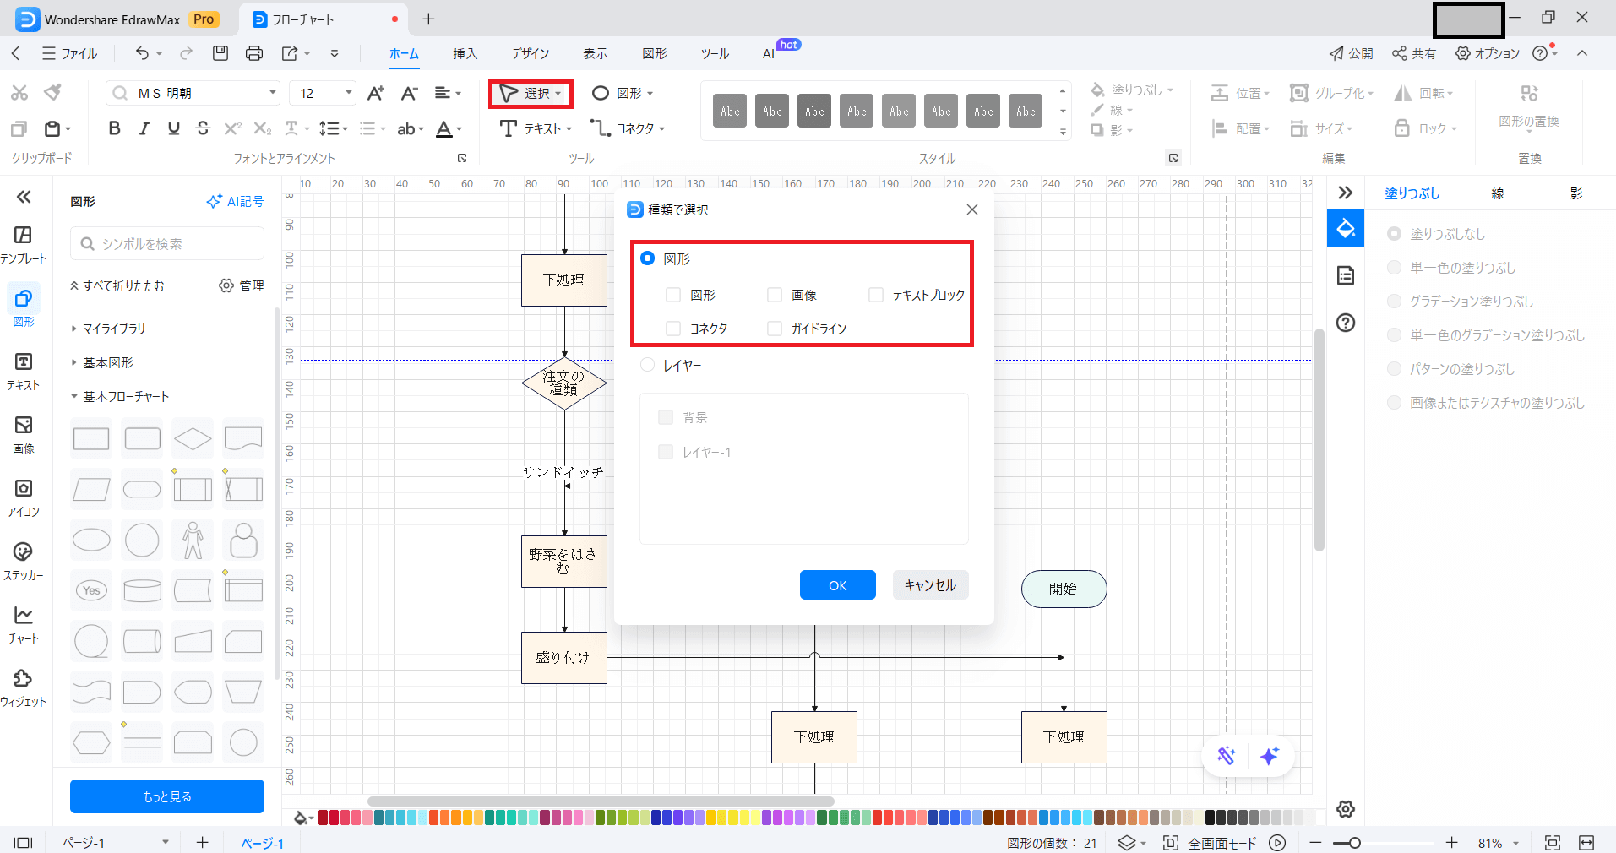Open the 挿入 ribbon tab
This screenshot has width=1616, height=853.
coord(465,53)
